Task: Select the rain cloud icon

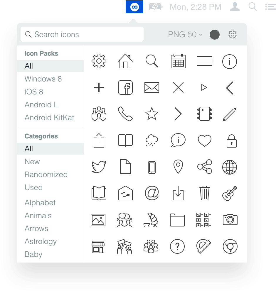Action: pos(152,140)
